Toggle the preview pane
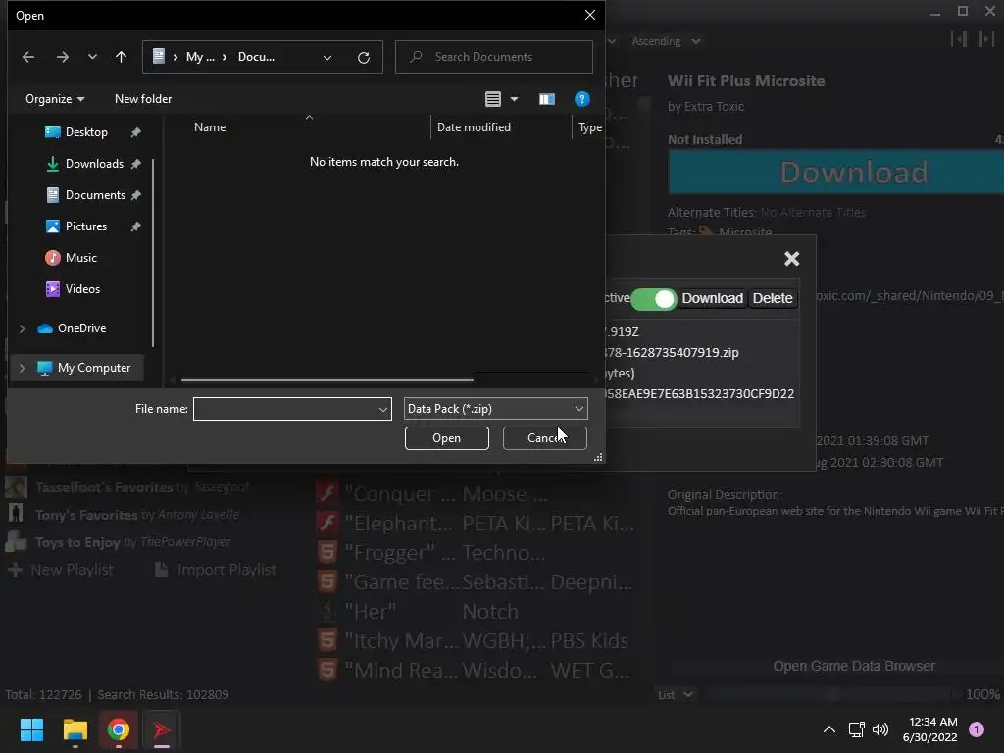1004x753 pixels. click(x=546, y=99)
